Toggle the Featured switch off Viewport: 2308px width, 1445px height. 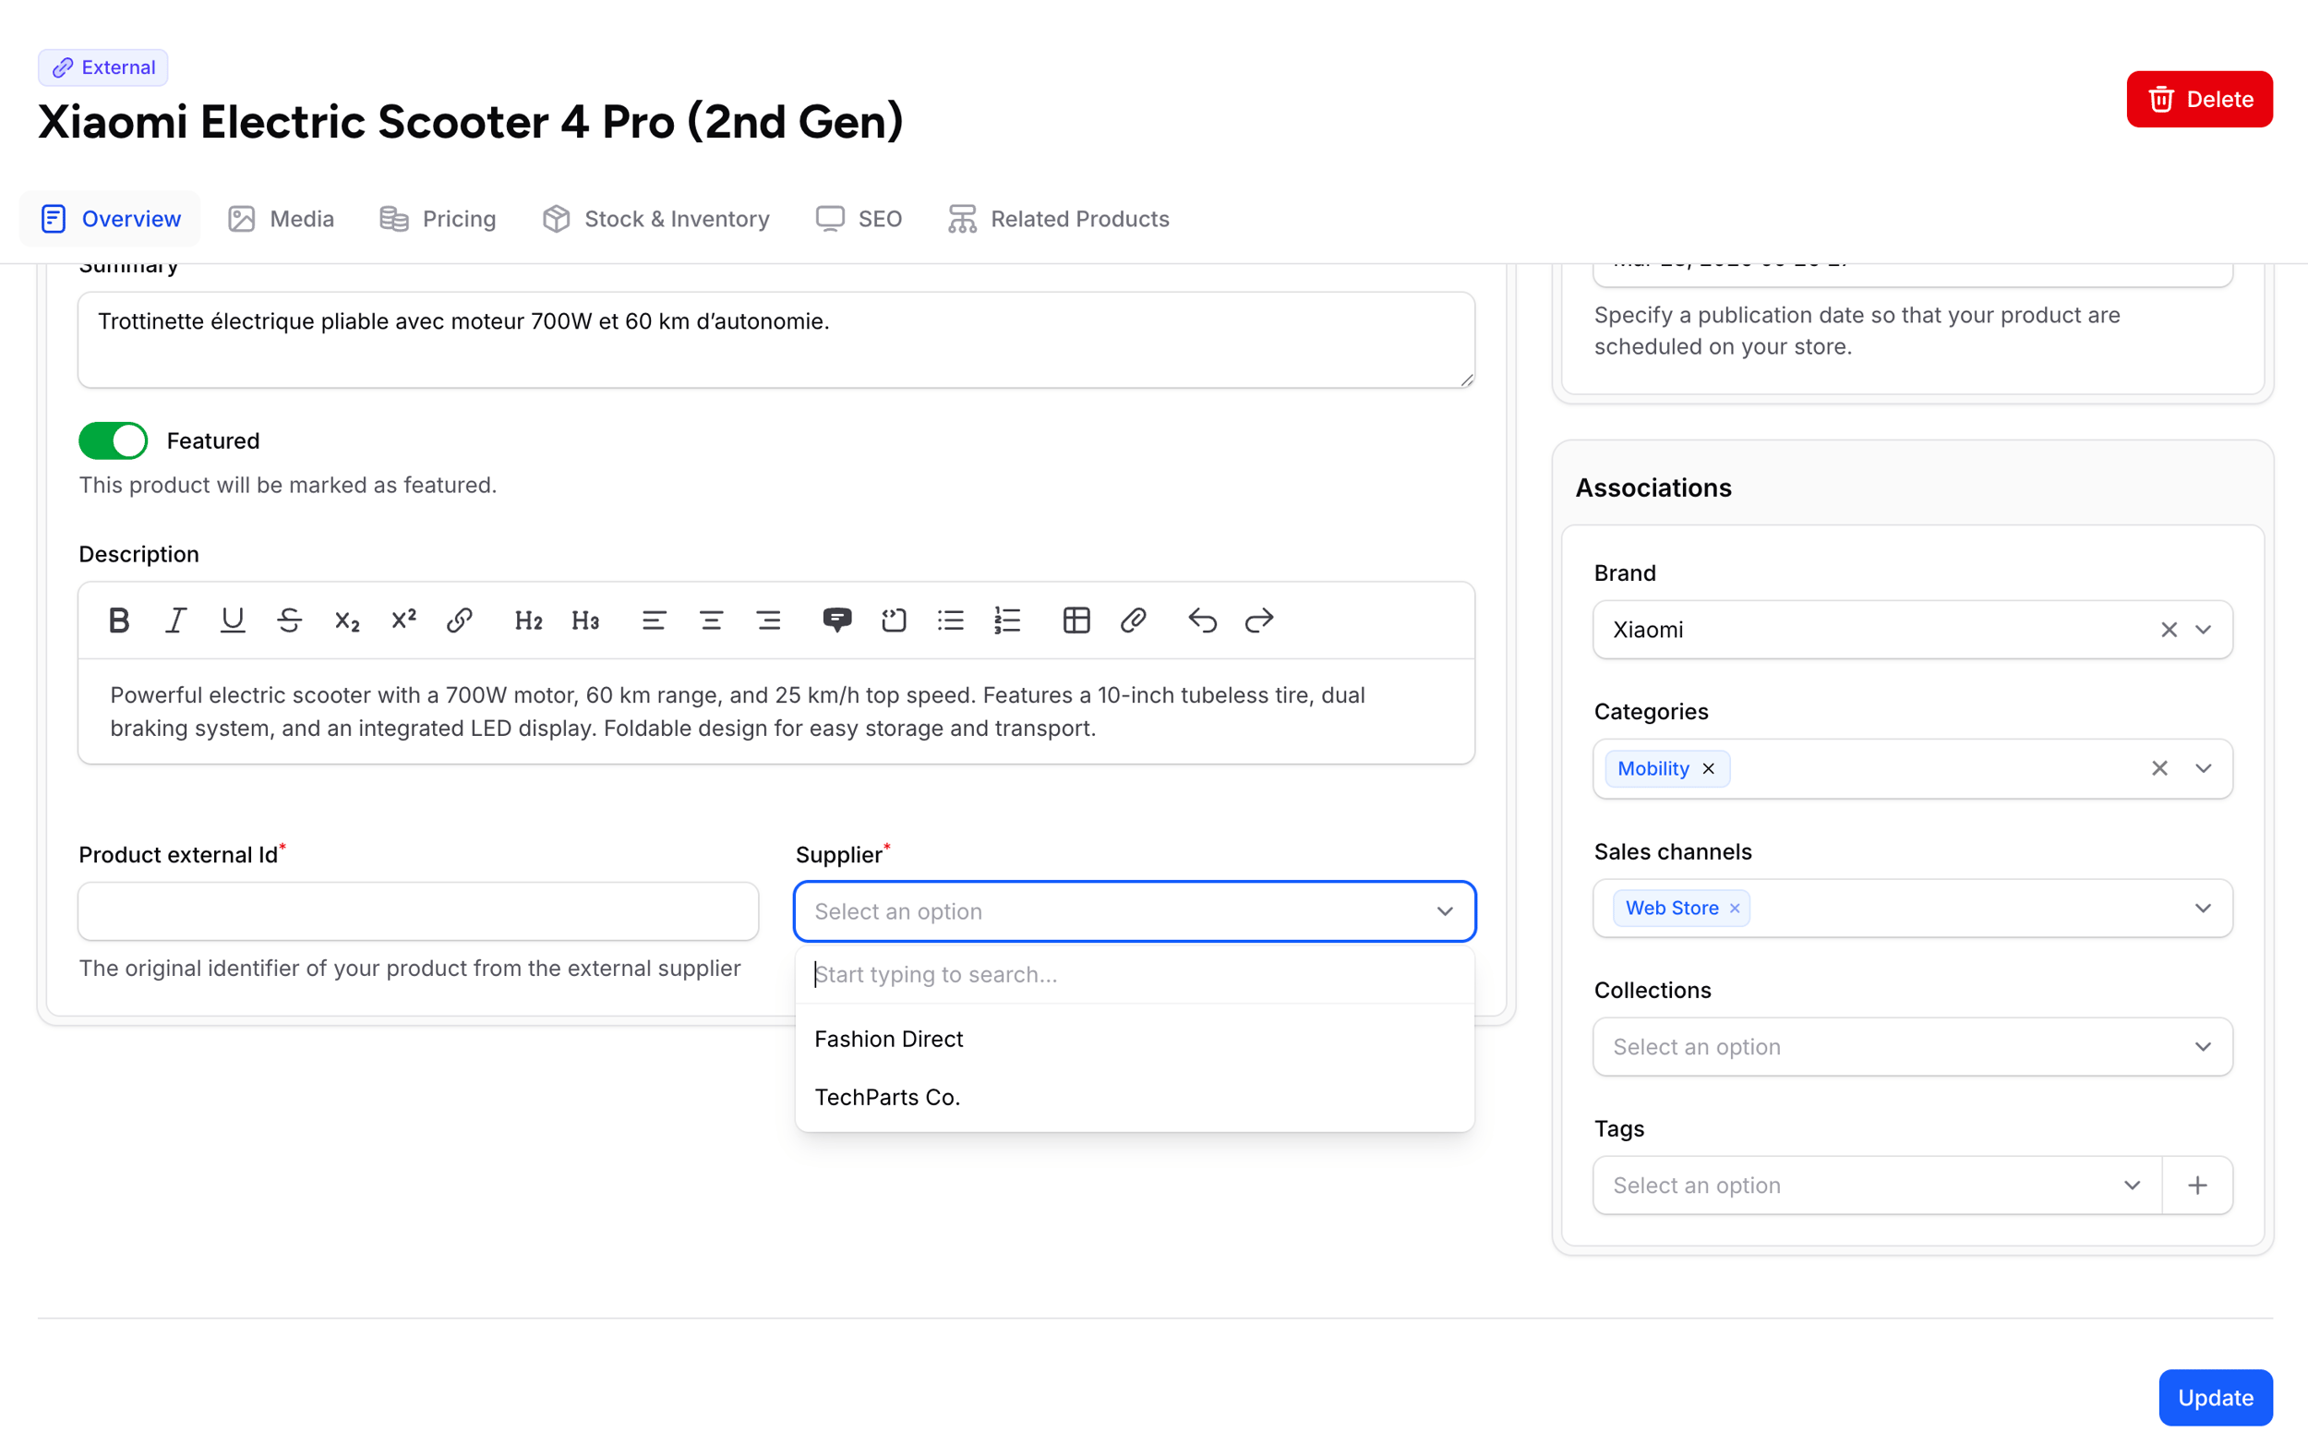113,440
